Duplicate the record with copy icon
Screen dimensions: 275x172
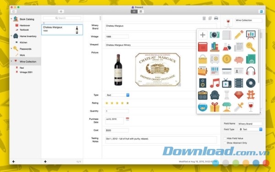[x=210, y=18]
